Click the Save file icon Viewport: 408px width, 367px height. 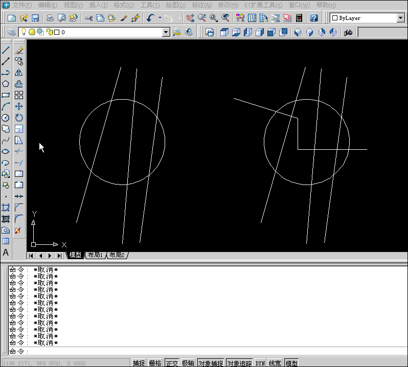coord(35,18)
